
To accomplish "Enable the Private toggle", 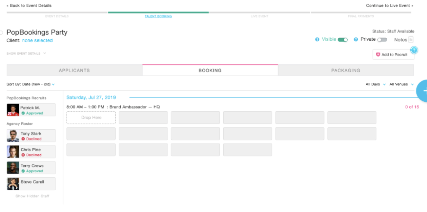I will click(382, 40).
